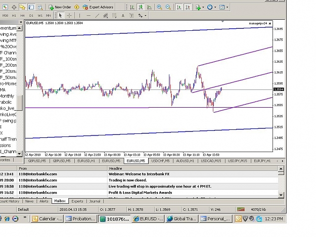
Task: Select the arrow Cursor tool
Action: (60, 16)
